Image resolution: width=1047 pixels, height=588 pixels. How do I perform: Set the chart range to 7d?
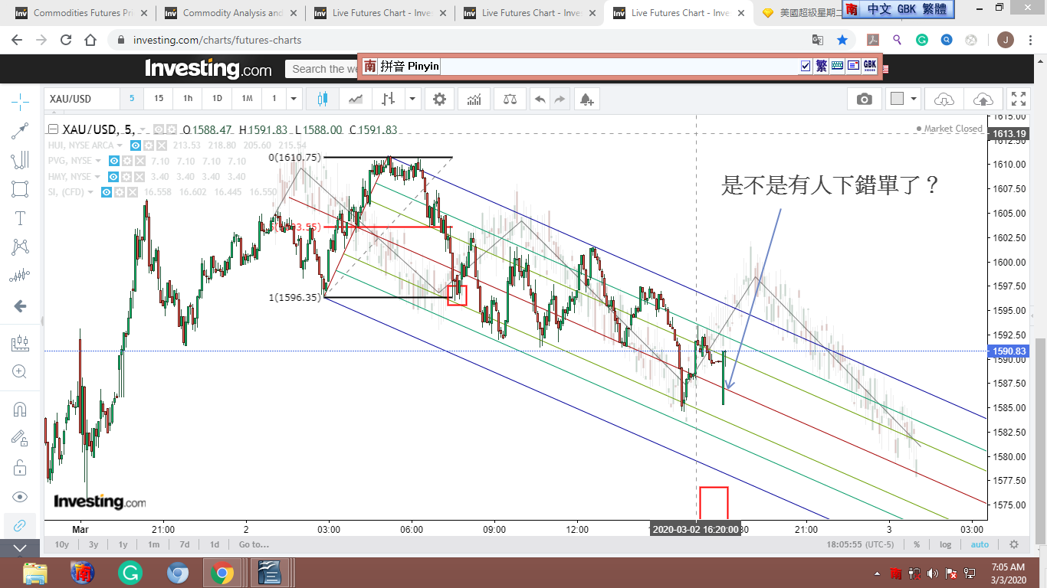pos(184,544)
